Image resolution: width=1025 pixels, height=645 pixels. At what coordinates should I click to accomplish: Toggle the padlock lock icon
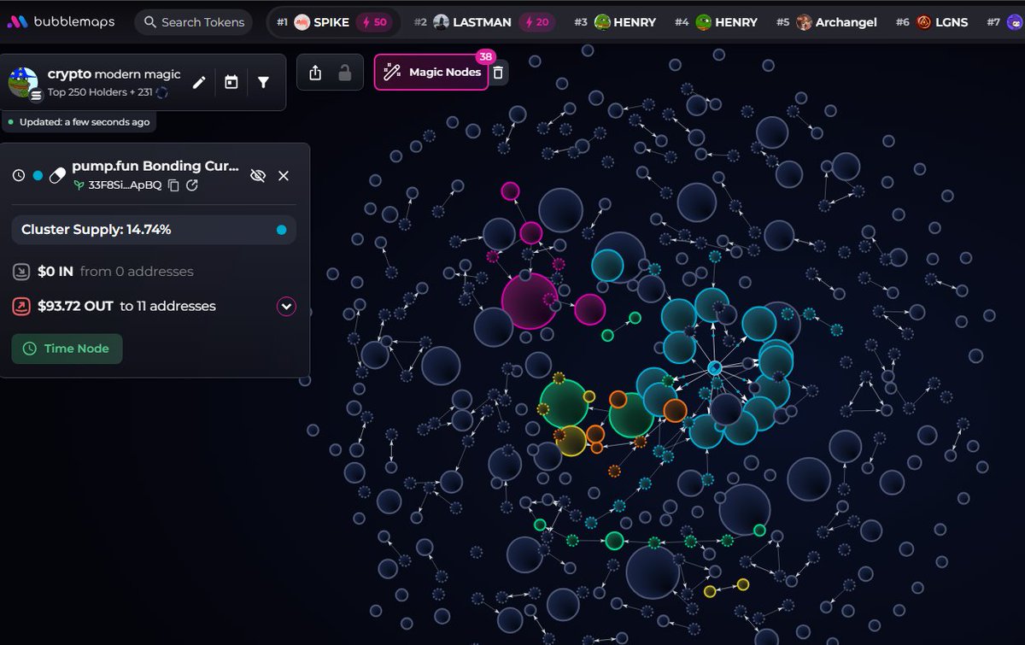(x=345, y=73)
